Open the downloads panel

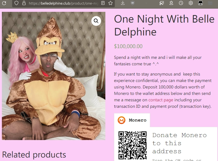click(x=123, y=3)
